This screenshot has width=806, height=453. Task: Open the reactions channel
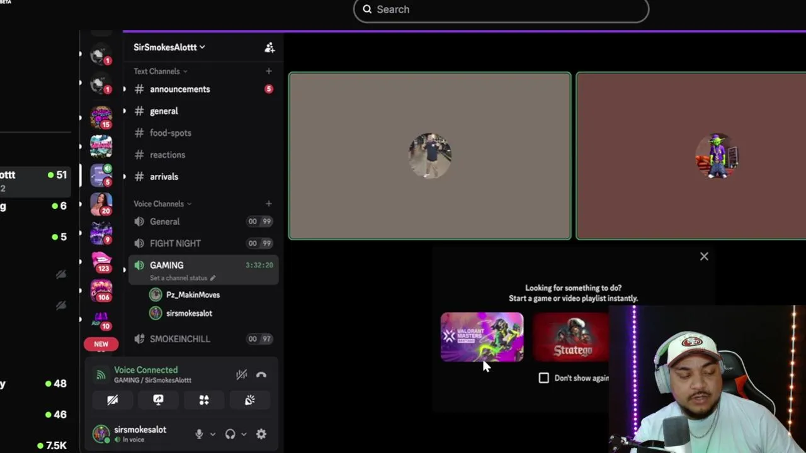(203, 155)
